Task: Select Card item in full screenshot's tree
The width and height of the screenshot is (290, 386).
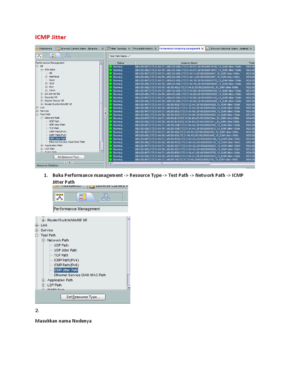Action: point(52,80)
